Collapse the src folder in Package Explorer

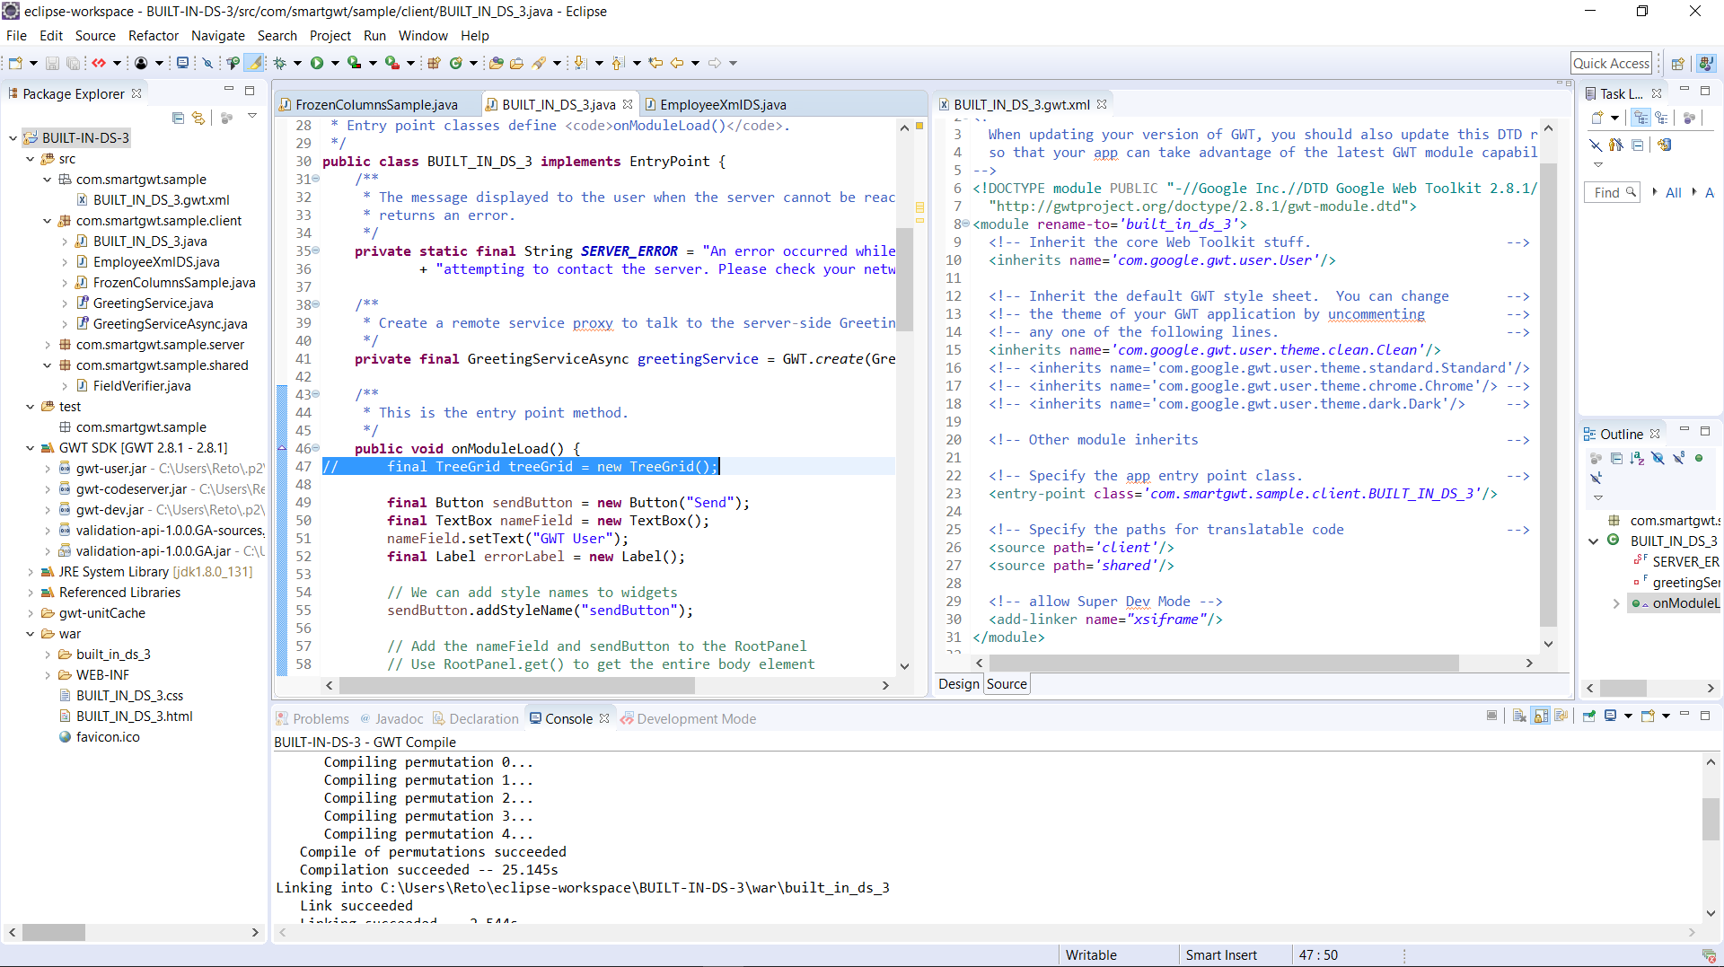click(x=30, y=159)
